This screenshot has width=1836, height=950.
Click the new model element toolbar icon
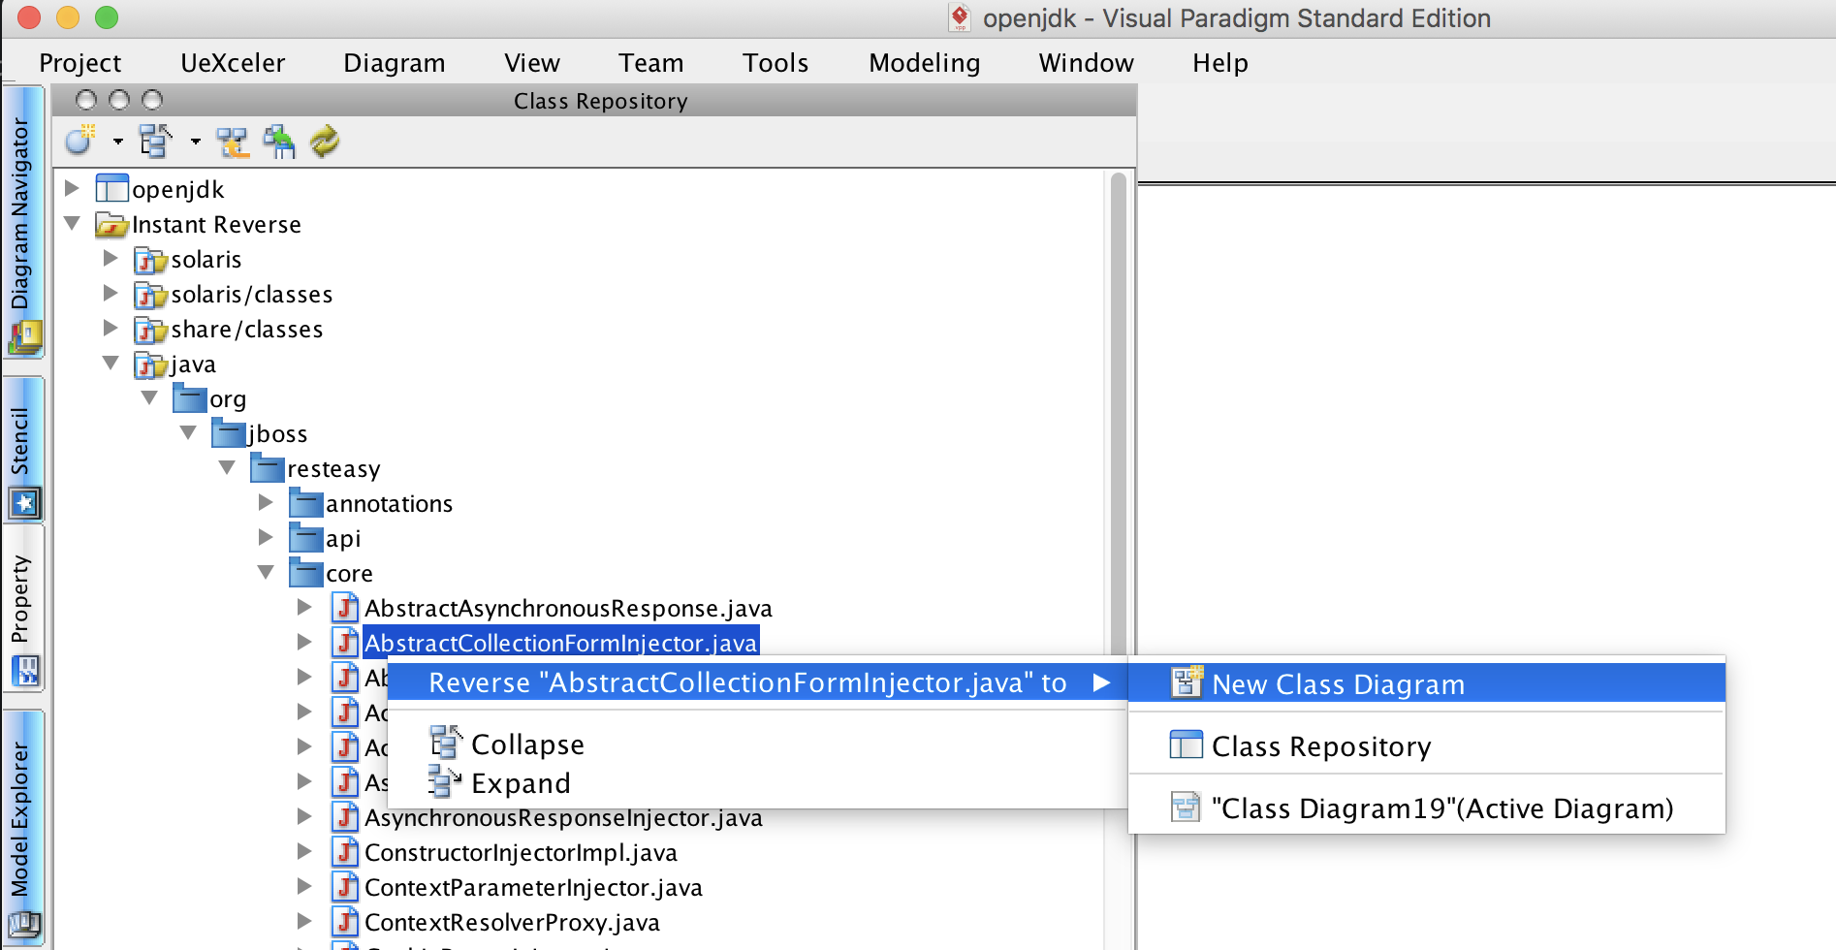[x=80, y=142]
